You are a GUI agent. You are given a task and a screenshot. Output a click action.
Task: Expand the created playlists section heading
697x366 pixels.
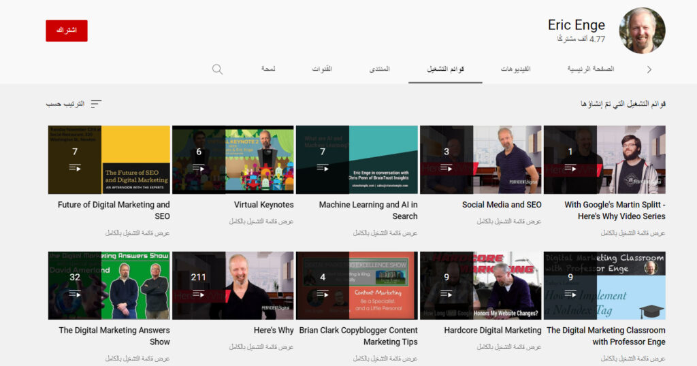(622, 104)
